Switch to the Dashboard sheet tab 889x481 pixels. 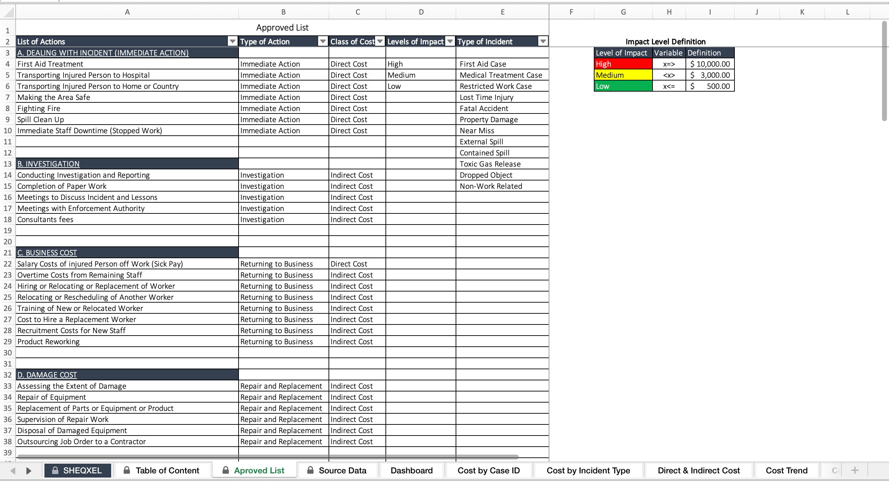(412, 470)
